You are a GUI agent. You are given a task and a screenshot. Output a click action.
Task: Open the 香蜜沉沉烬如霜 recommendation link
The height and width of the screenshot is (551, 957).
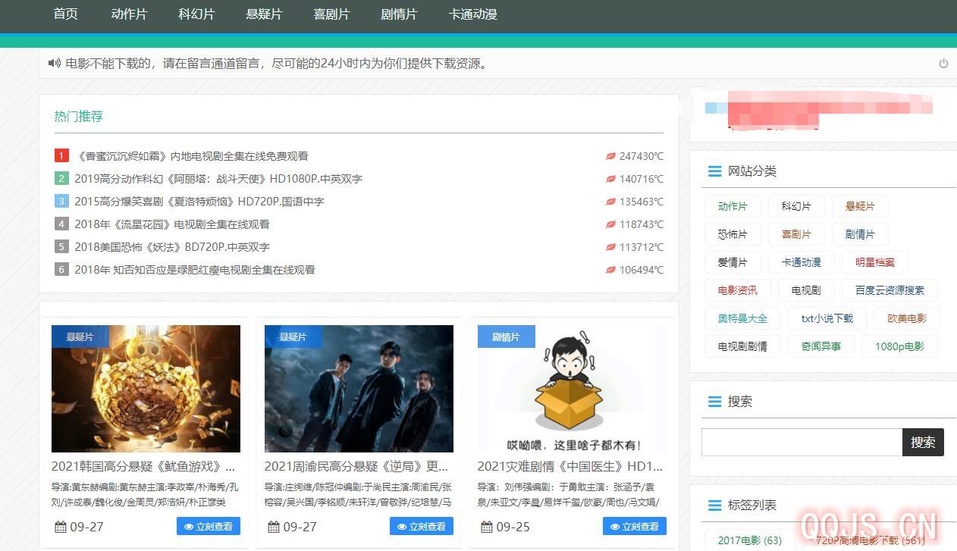(192, 156)
